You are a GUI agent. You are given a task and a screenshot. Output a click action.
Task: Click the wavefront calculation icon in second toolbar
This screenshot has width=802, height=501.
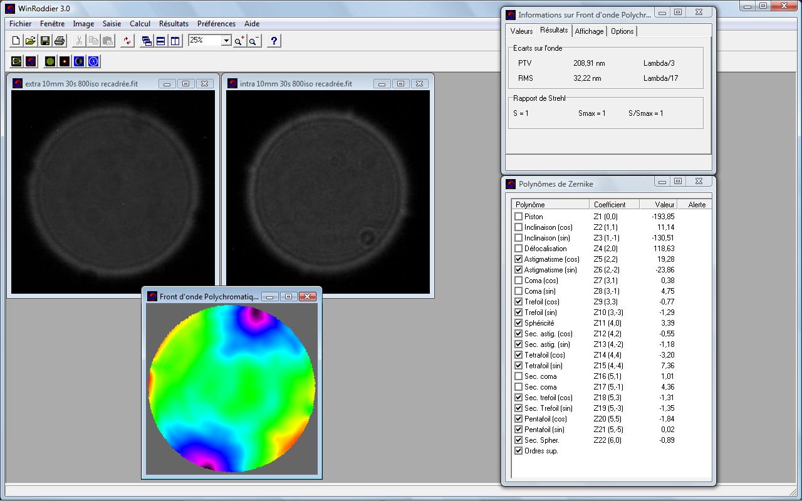click(31, 61)
